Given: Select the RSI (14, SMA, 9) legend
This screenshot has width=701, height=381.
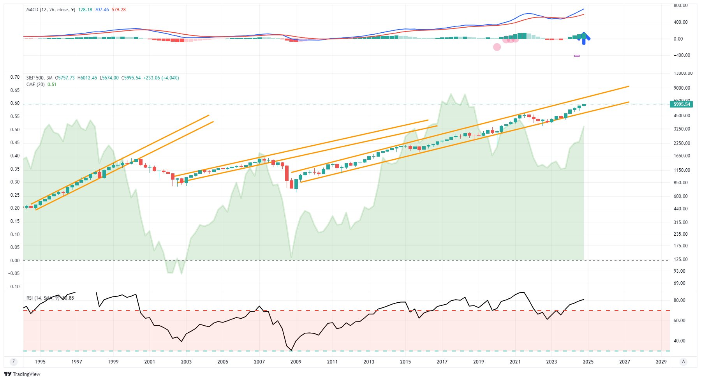Looking at the screenshot, I should 44,298.
